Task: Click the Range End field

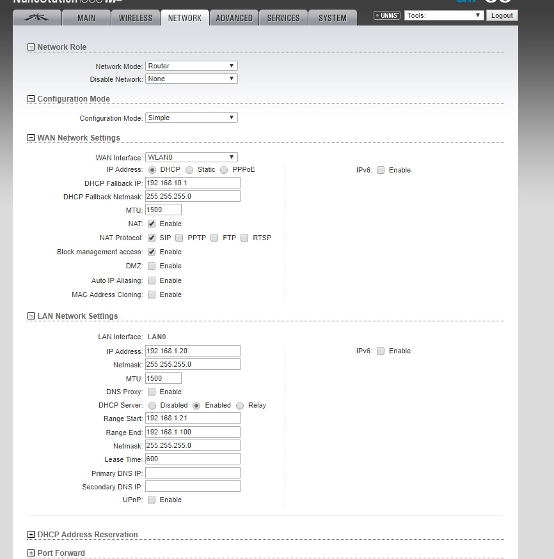Action: pos(193,432)
